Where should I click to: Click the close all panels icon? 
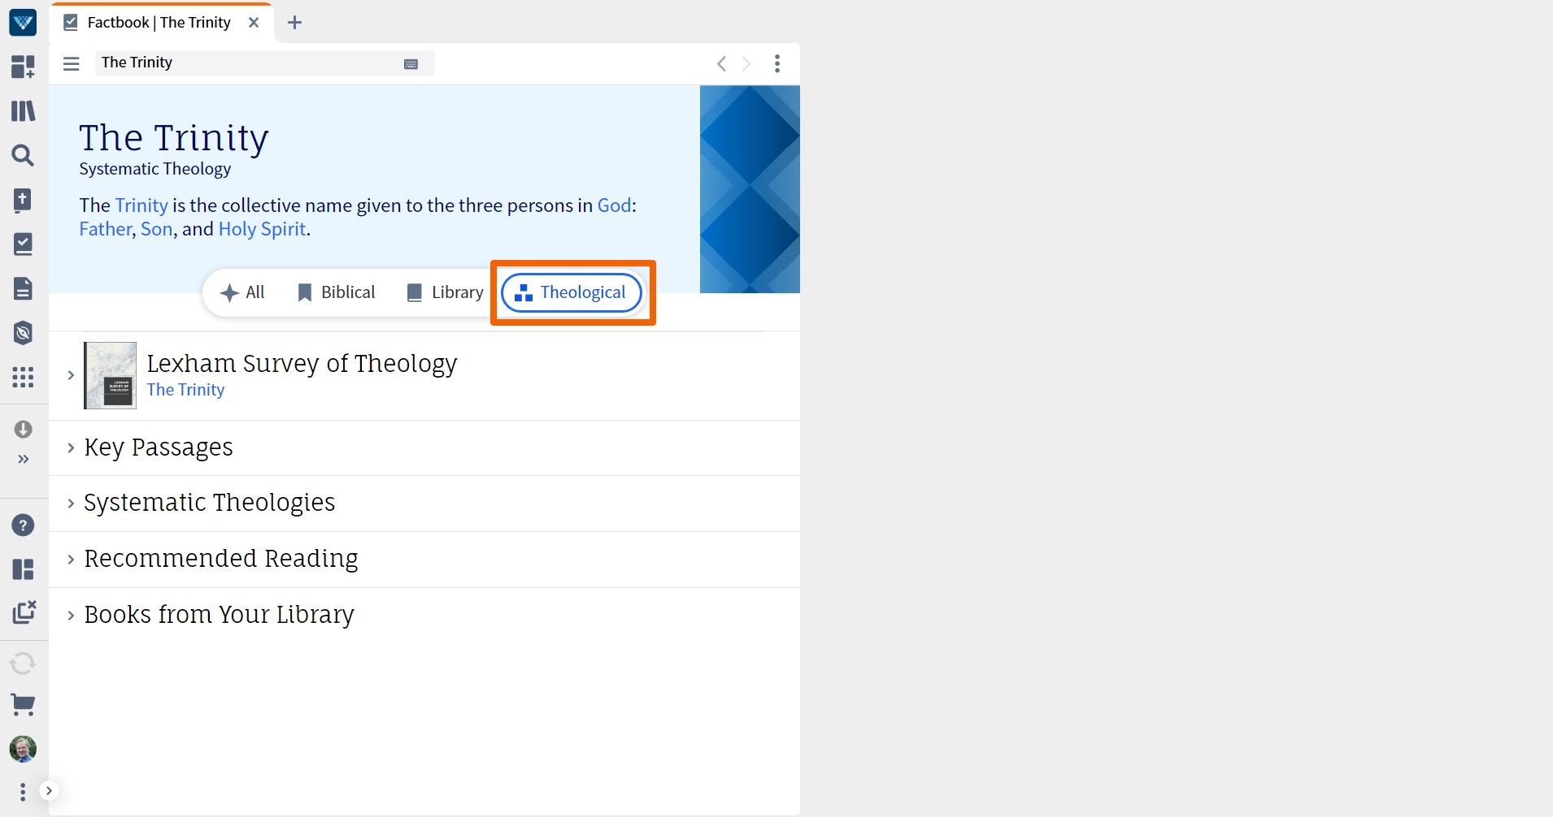[x=24, y=612]
